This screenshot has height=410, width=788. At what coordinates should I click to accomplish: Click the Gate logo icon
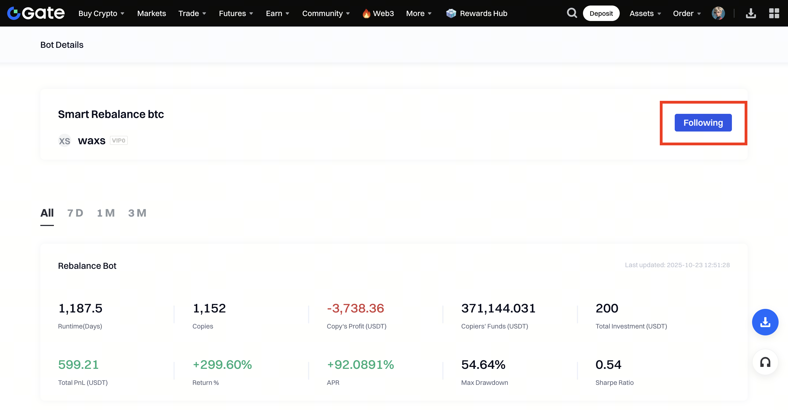[x=14, y=13]
